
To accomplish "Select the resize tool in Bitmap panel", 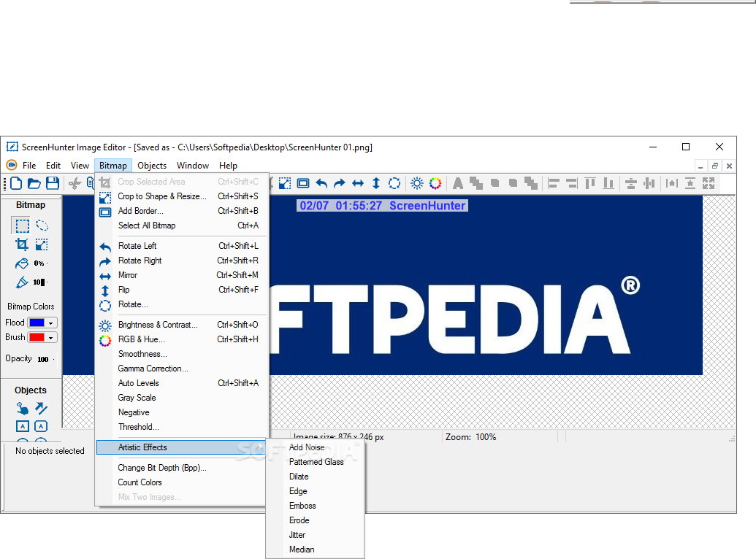I will [x=42, y=244].
